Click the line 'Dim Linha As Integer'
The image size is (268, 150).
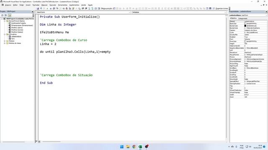click(58, 25)
